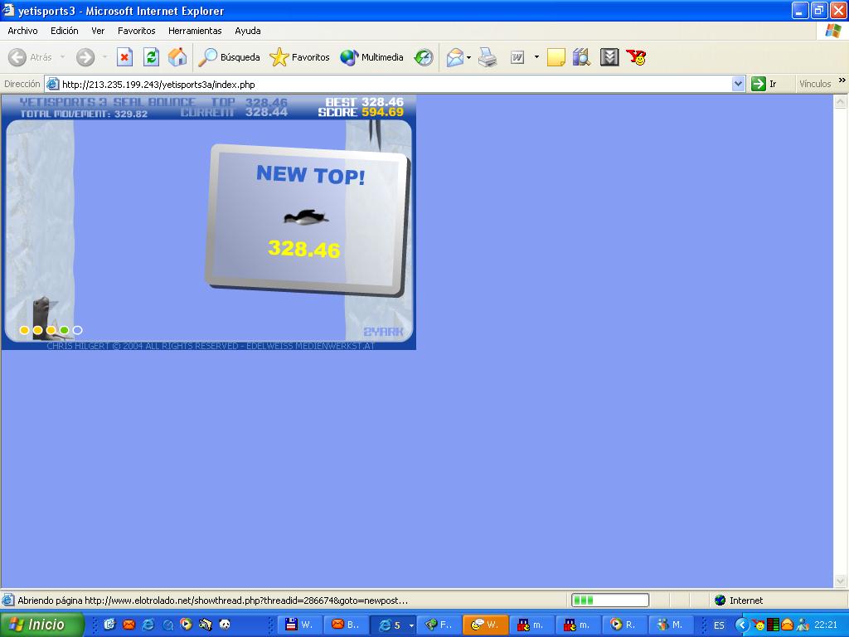
Task: Open the Archivo menu
Action: click(x=22, y=31)
